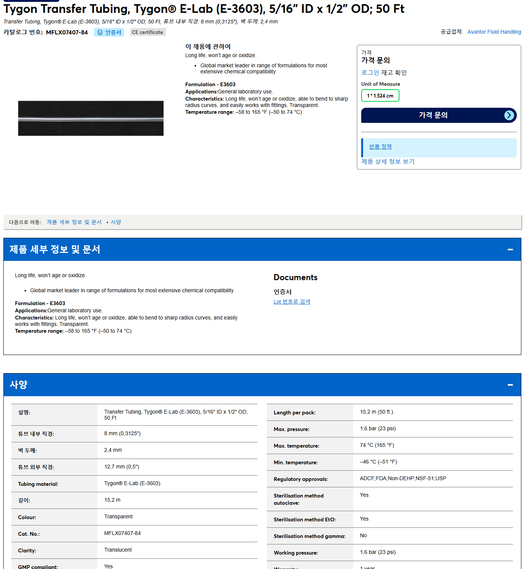Click the 가격 문의 button
Viewport: 524px width, 569px height.
(x=439, y=115)
